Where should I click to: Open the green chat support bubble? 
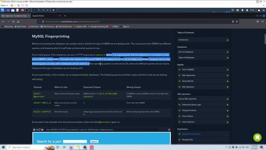[x=257, y=137]
